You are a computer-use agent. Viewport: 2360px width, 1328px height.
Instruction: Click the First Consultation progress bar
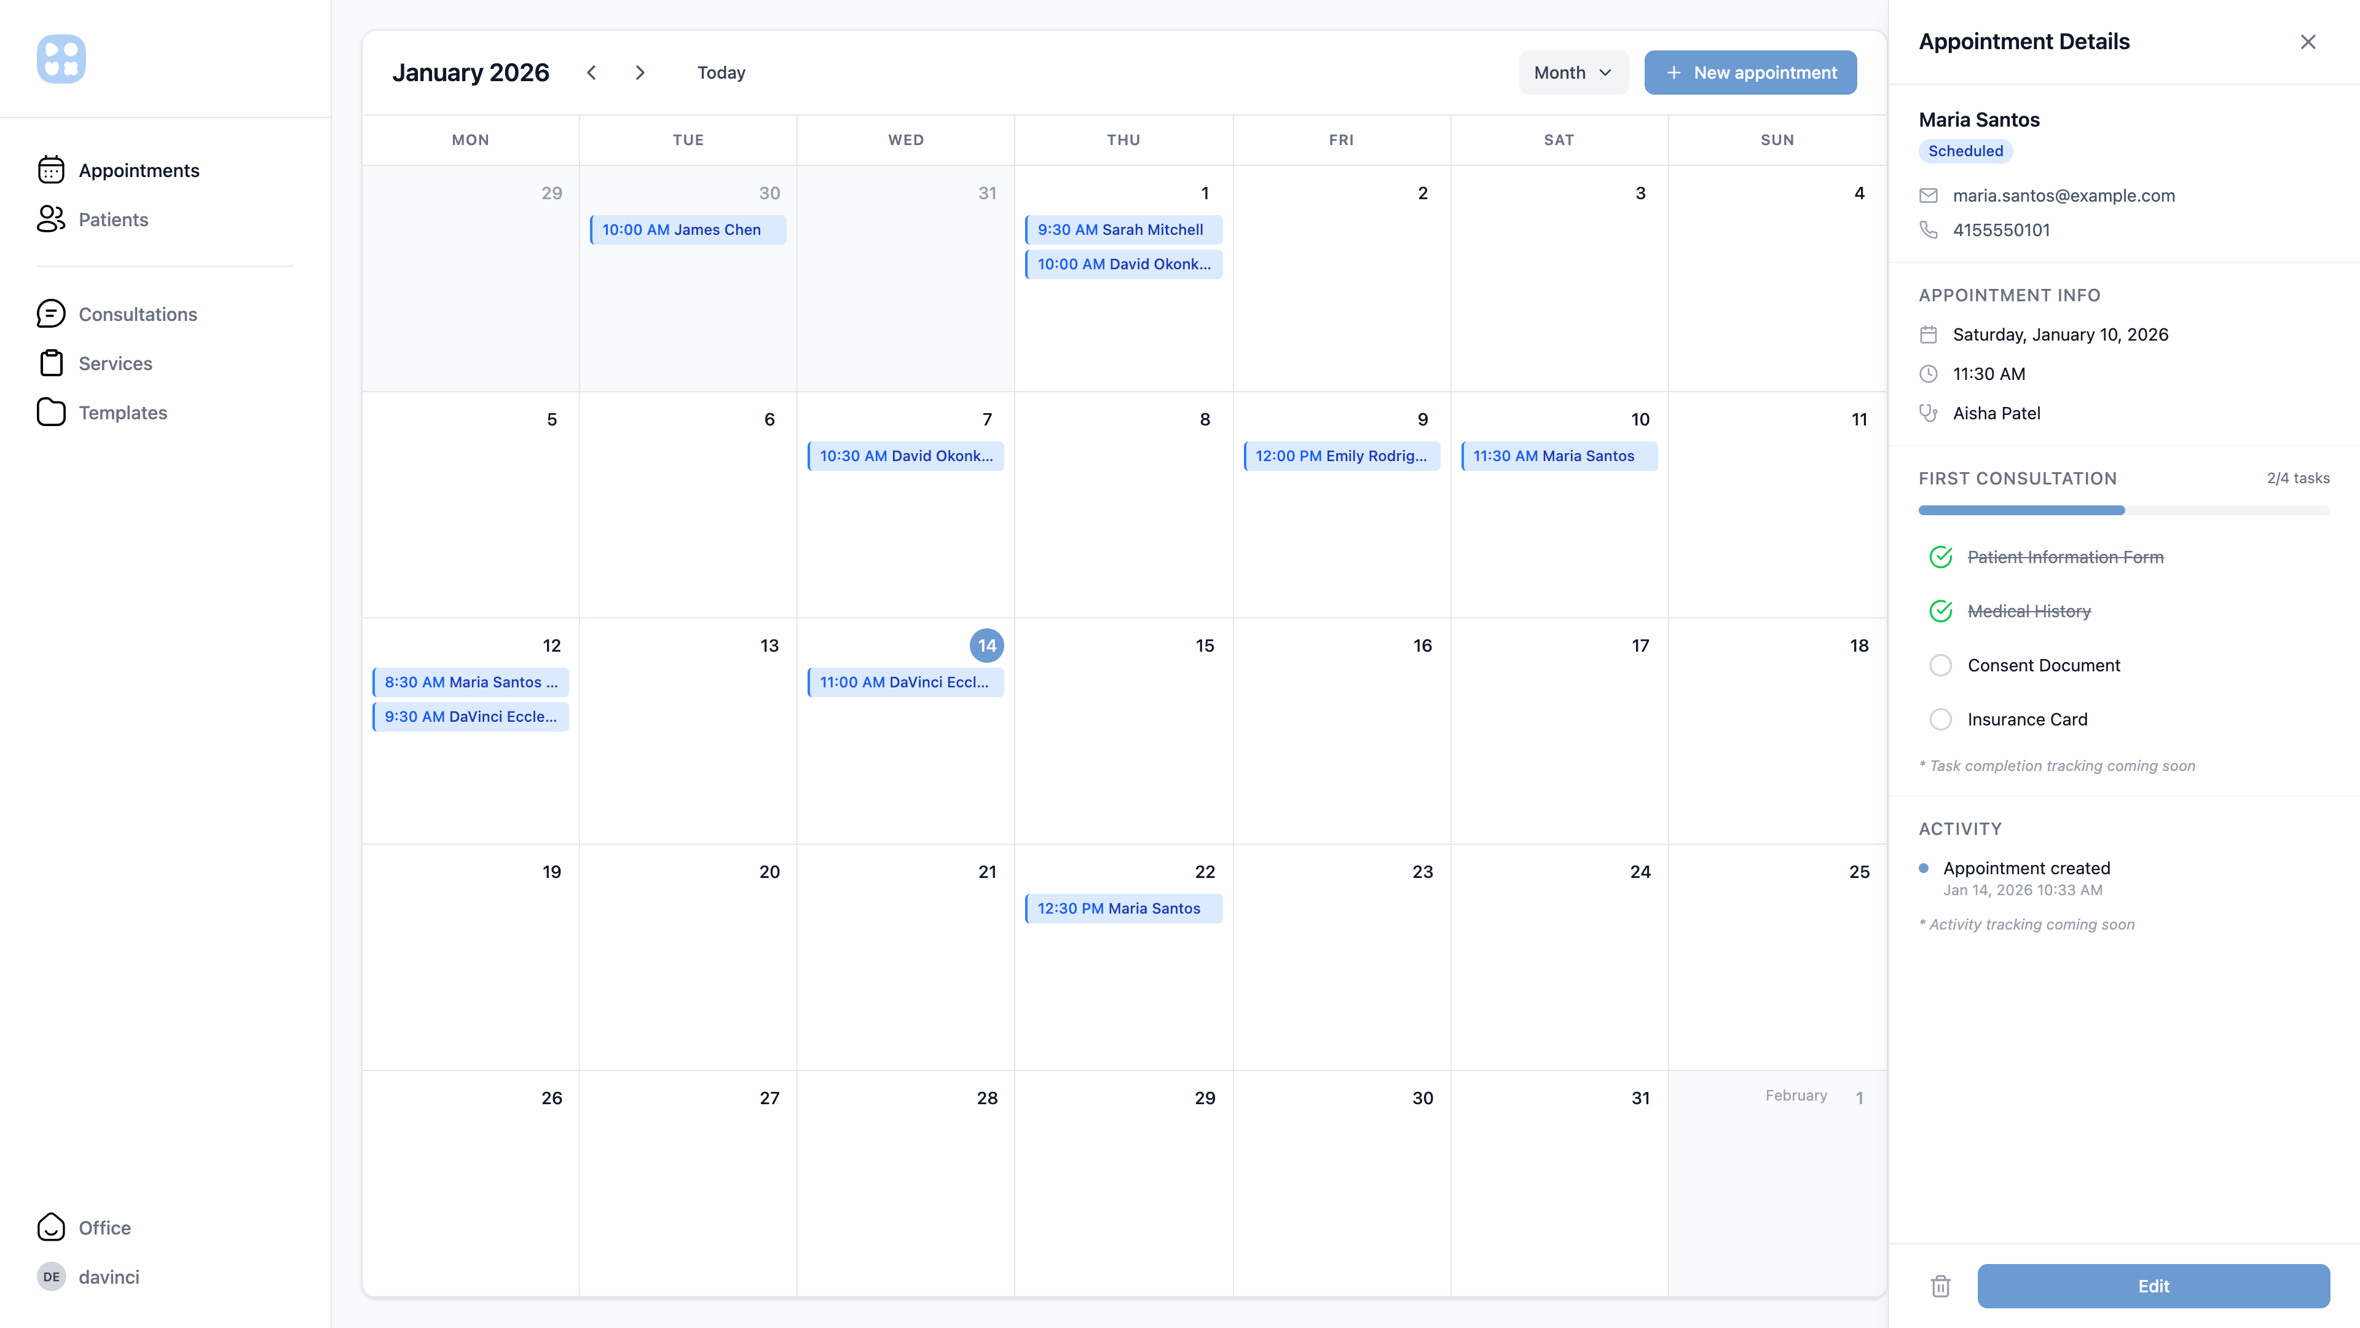[2123, 510]
